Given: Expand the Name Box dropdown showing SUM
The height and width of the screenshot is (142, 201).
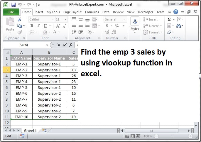Looking at the screenshot, I should point(47,45).
